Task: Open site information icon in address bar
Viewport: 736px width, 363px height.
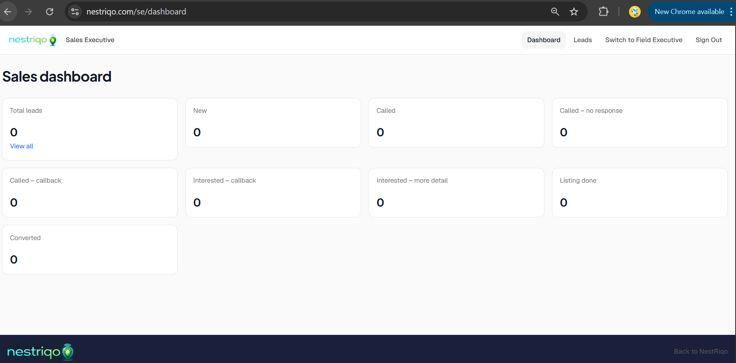Action: [x=75, y=12]
